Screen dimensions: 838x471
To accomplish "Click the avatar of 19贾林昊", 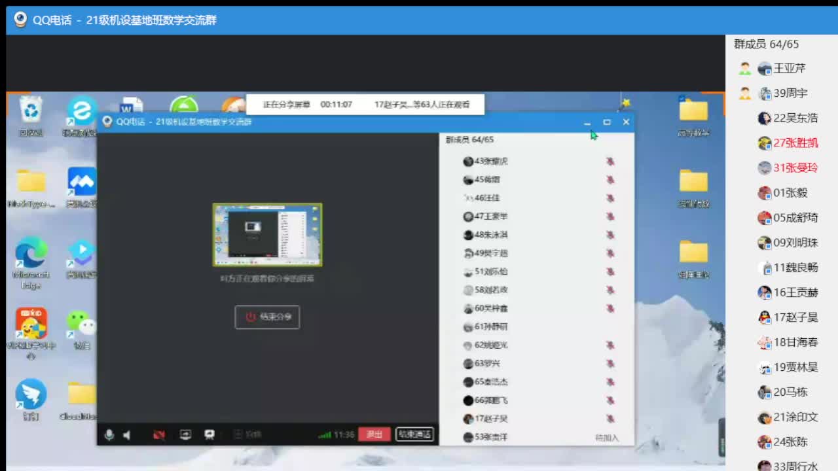I will click(765, 368).
